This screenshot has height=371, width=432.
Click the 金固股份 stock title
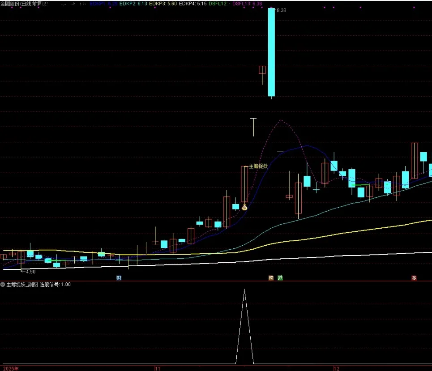pos(10,4)
